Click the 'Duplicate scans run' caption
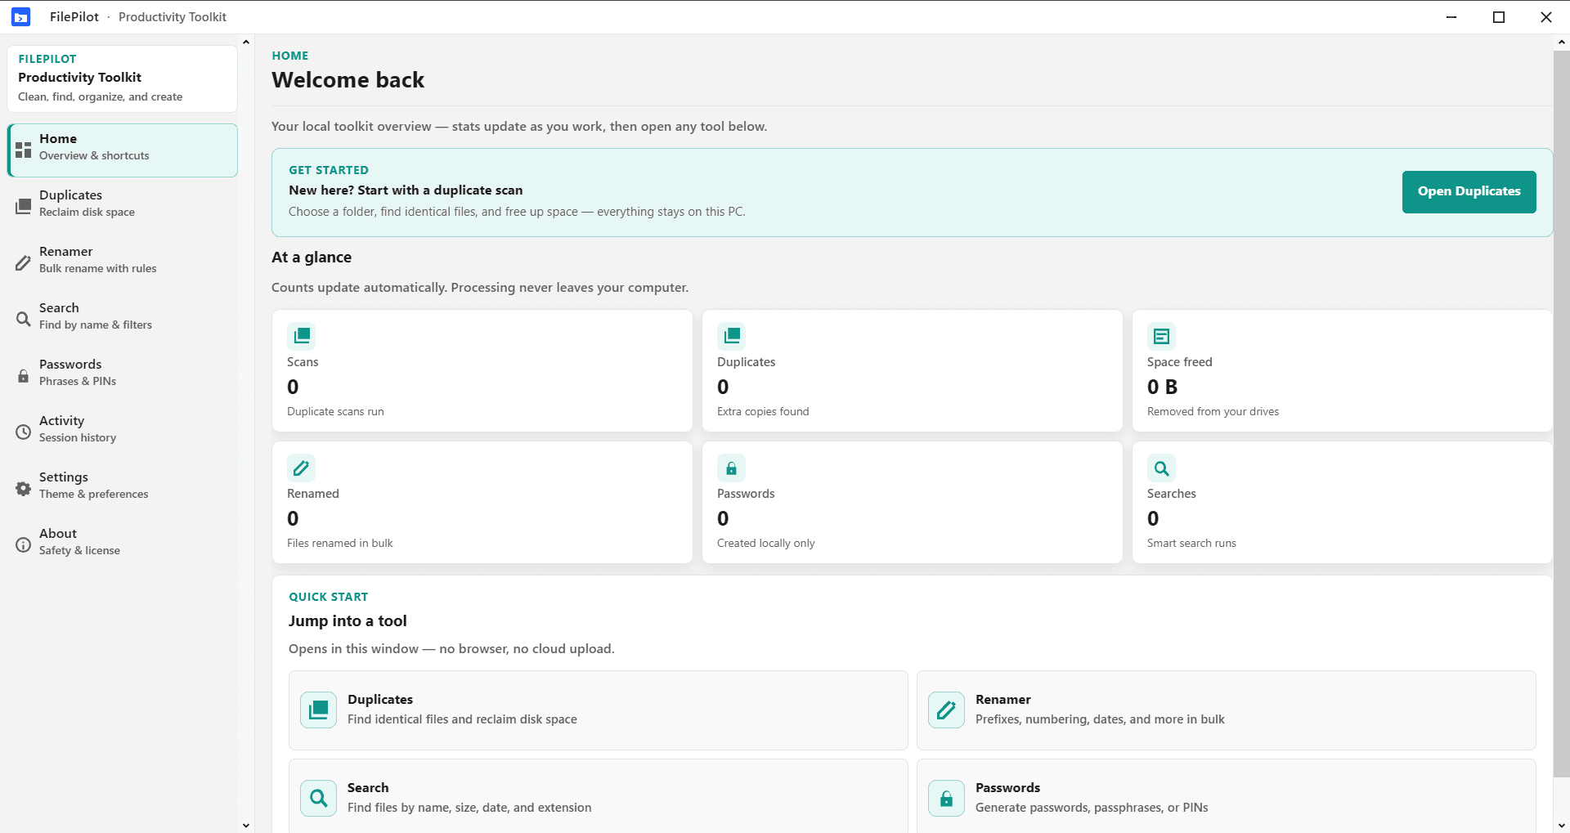Screen dimensions: 1570x833 coord(335,411)
